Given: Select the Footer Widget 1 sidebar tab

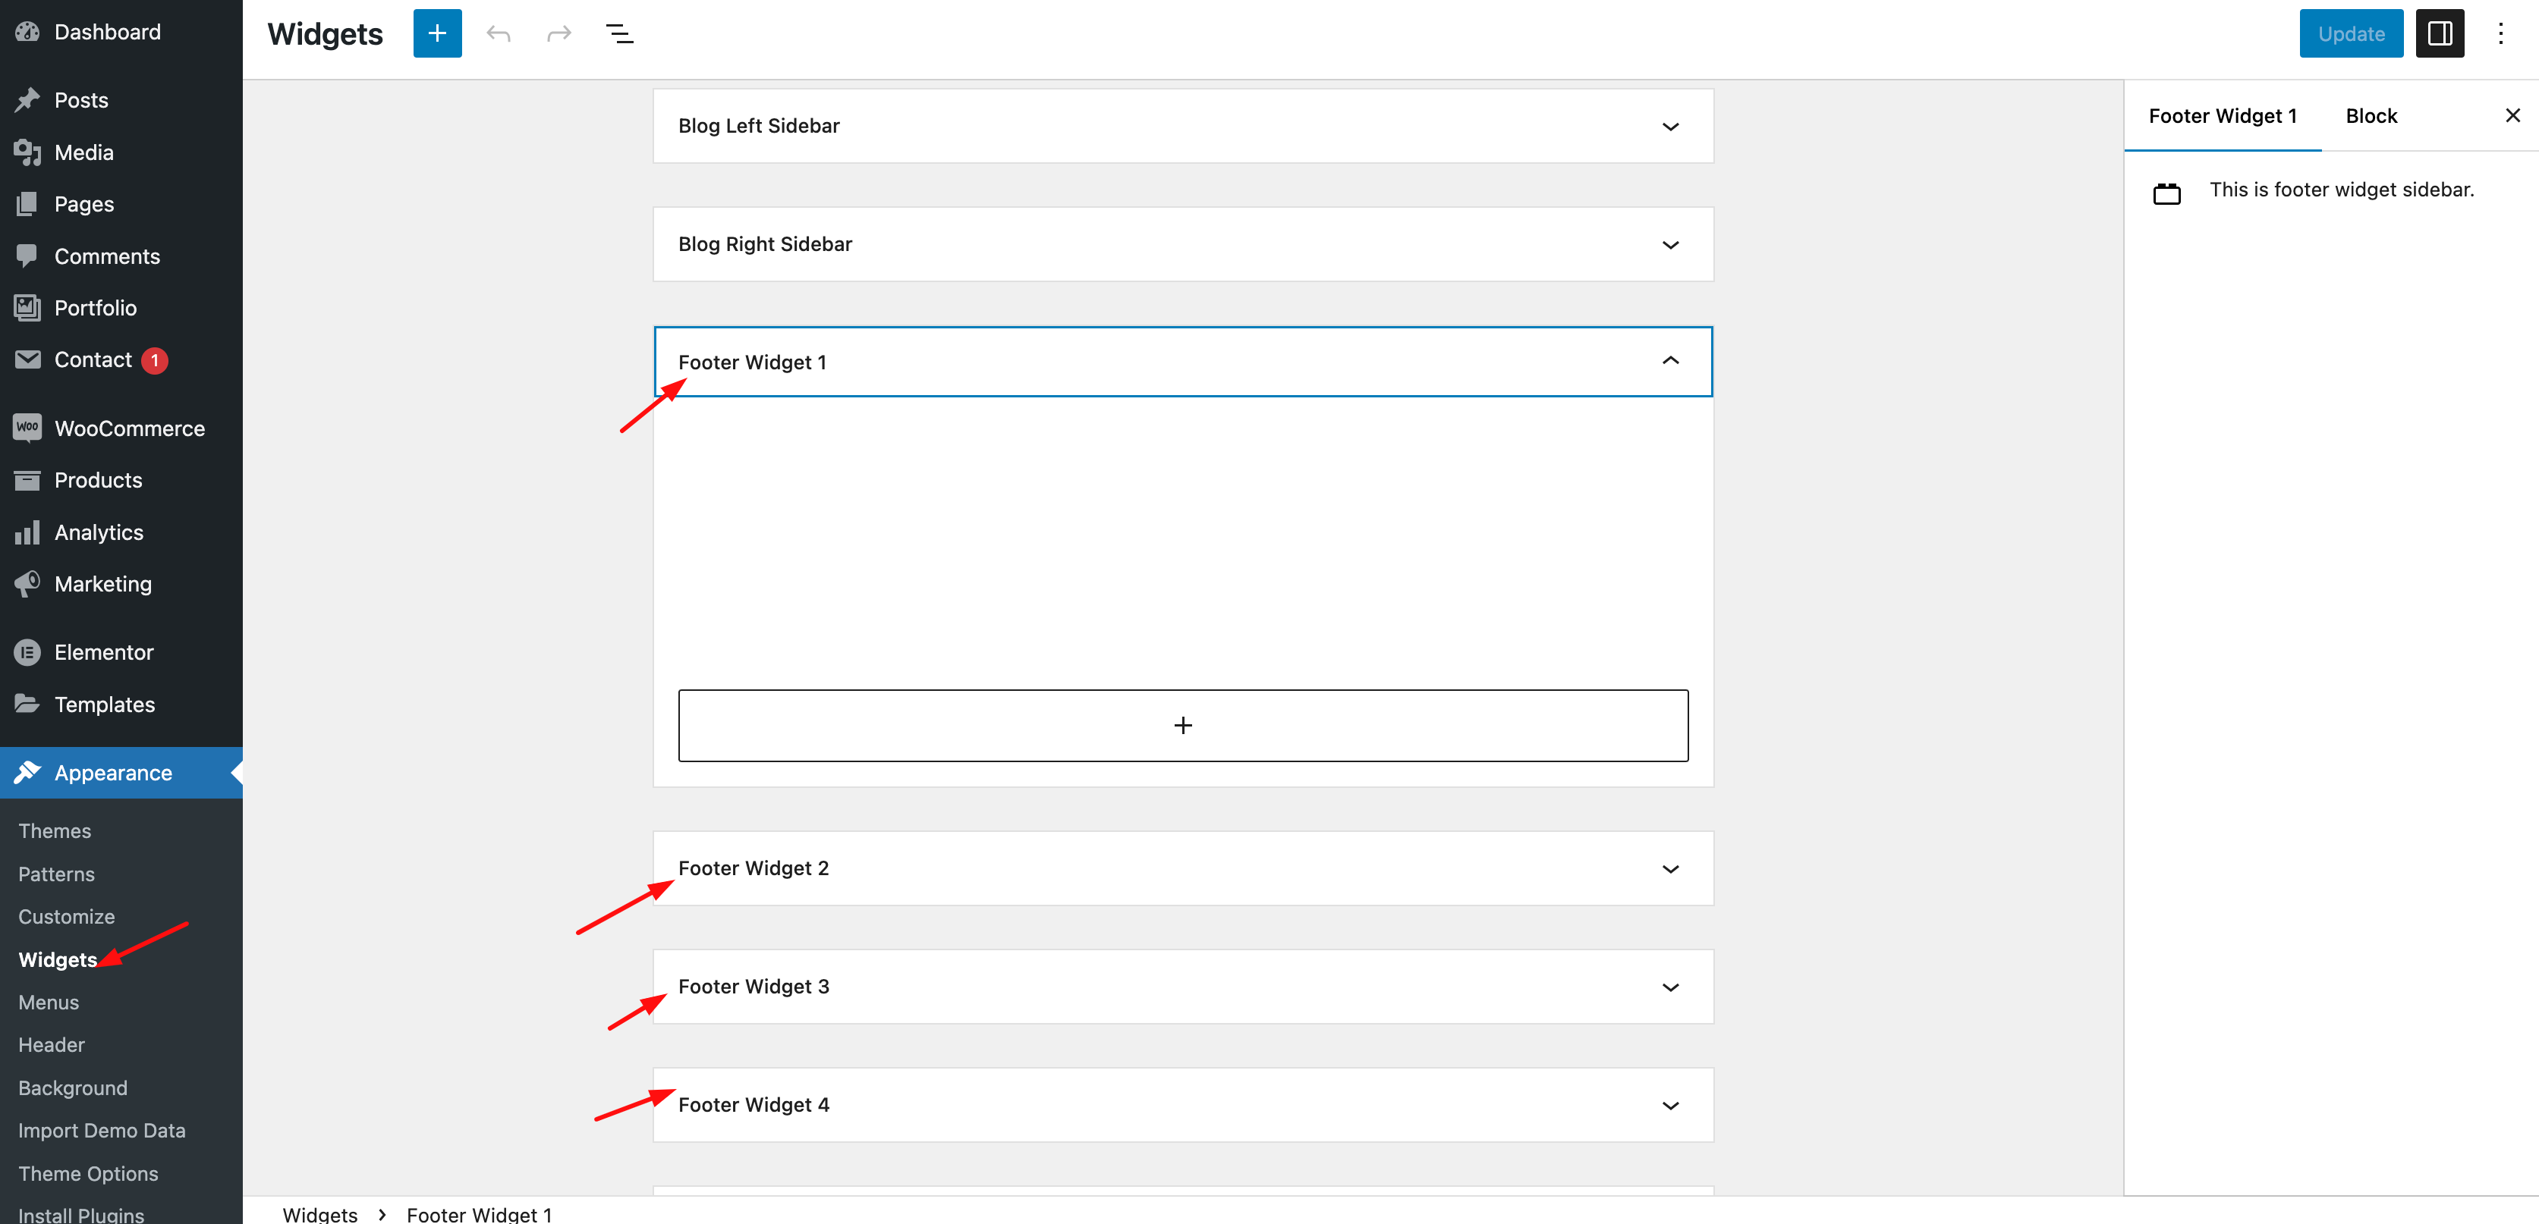Looking at the screenshot, I should (2222, 115).
